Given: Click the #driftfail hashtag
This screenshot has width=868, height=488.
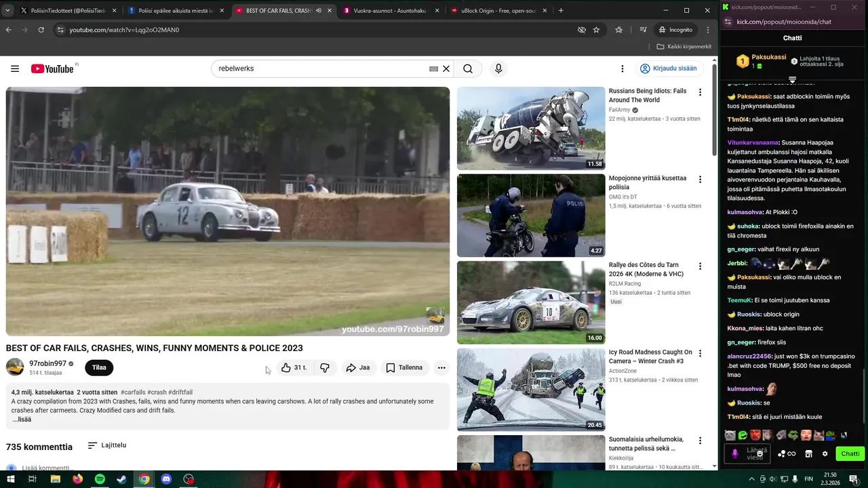Looking at the screenshot, I should point(180,392).
